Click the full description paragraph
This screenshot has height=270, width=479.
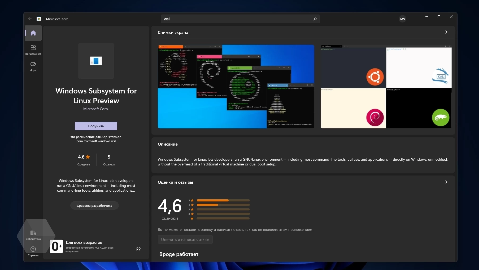(x=303, y=162)
